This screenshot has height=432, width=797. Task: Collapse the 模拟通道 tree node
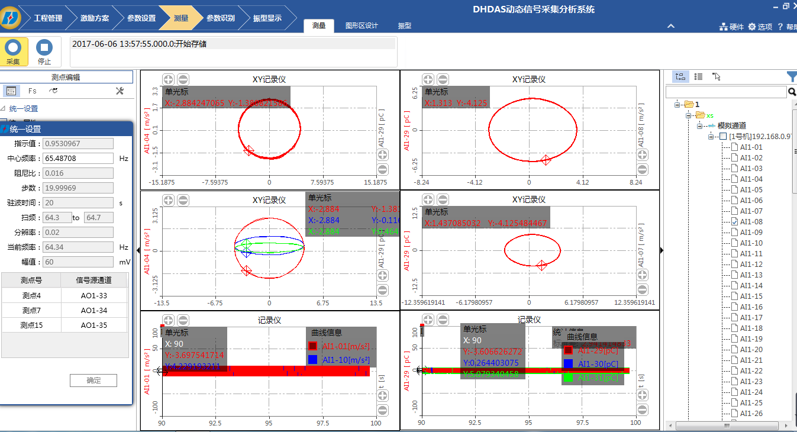(x=699, y=125)
